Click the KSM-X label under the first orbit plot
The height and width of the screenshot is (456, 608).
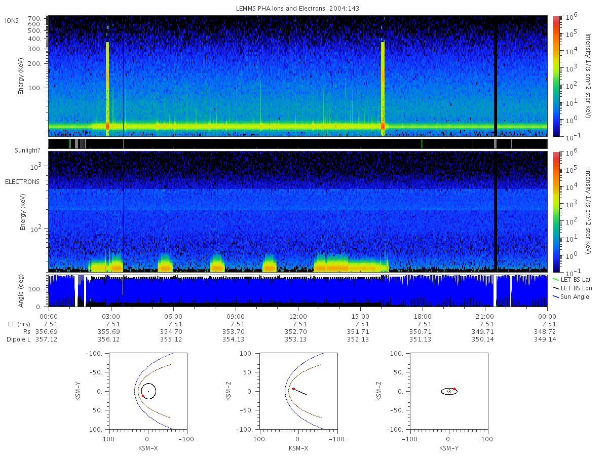click(148, 448)
